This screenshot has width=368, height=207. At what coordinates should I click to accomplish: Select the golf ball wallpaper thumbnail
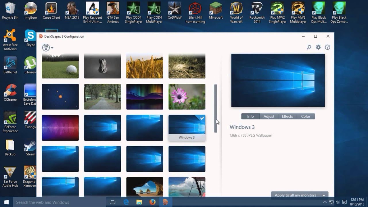point(60,66)
